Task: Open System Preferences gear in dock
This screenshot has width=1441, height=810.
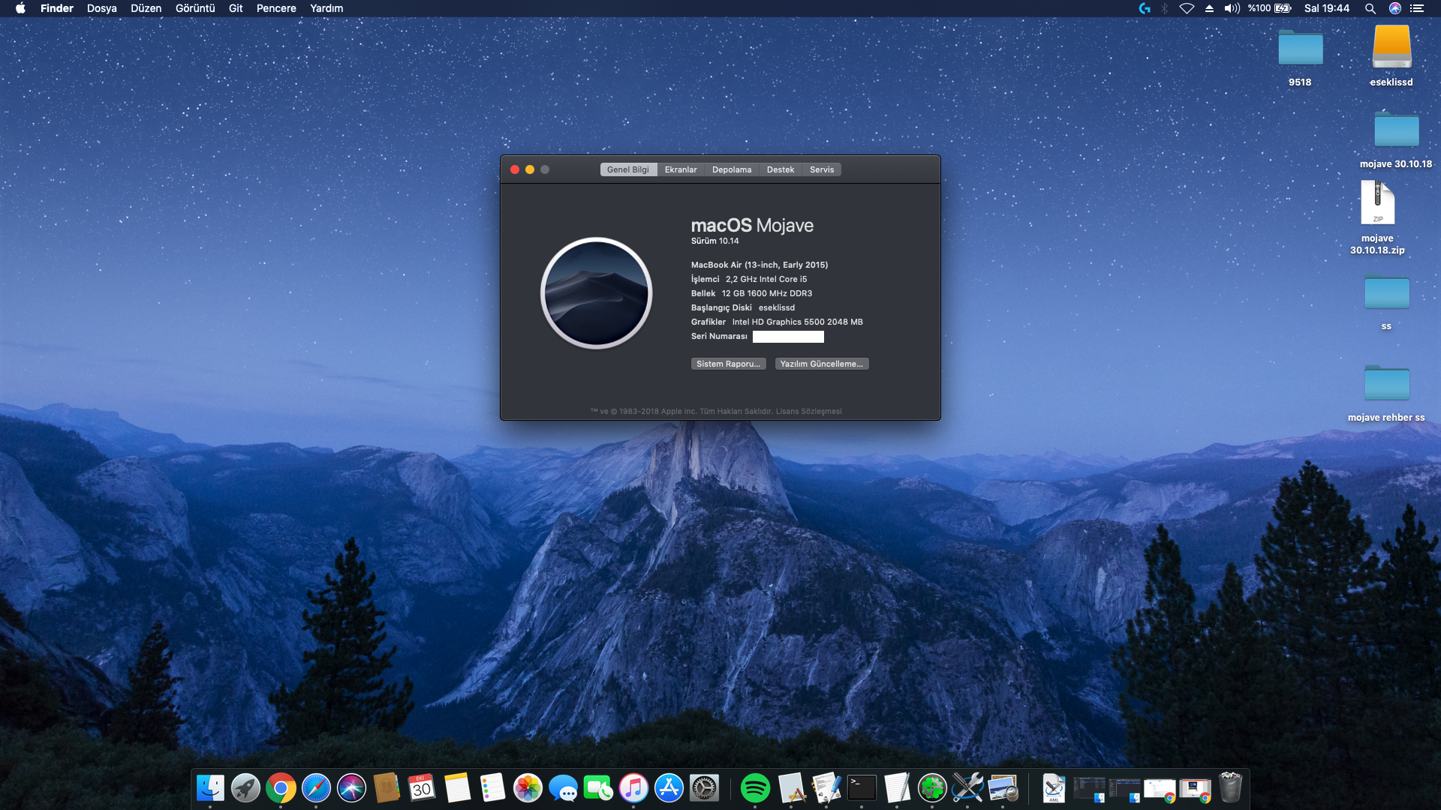Action: pos(704,788)
